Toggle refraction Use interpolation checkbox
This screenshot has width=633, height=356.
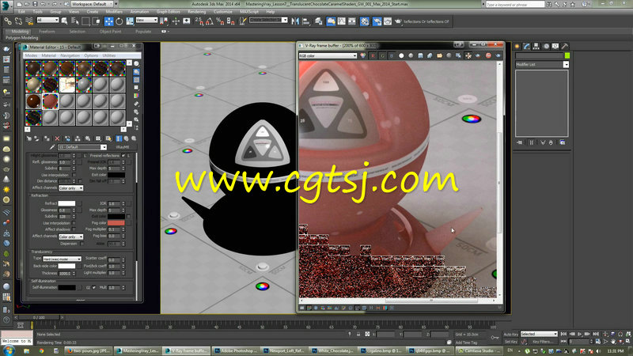tap(74, 223)
